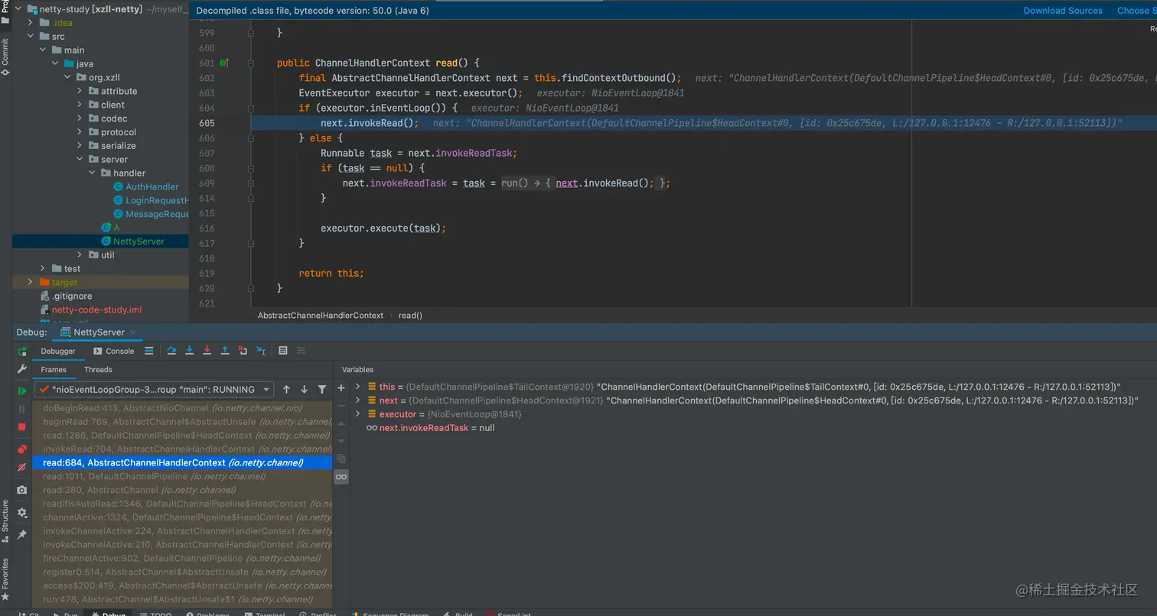
Task: Open the debug gear settings icon
Action: coord(22,513)
